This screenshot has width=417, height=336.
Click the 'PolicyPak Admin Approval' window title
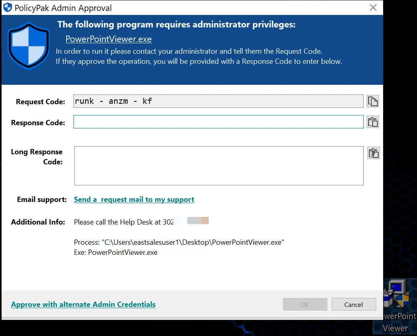[63, 8]
